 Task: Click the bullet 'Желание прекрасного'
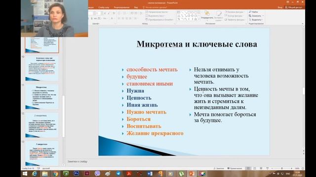155,133
